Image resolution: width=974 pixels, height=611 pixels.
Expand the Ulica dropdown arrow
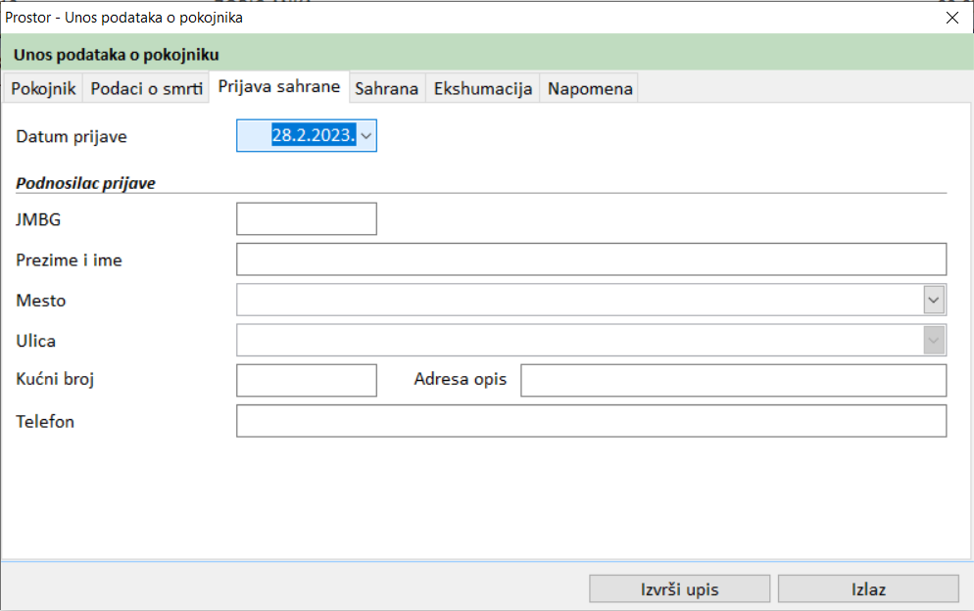[x=935, y=340]
